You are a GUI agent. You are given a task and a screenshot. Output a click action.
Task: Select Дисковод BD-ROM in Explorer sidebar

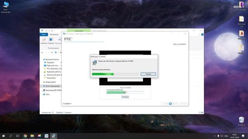point(53,90)
